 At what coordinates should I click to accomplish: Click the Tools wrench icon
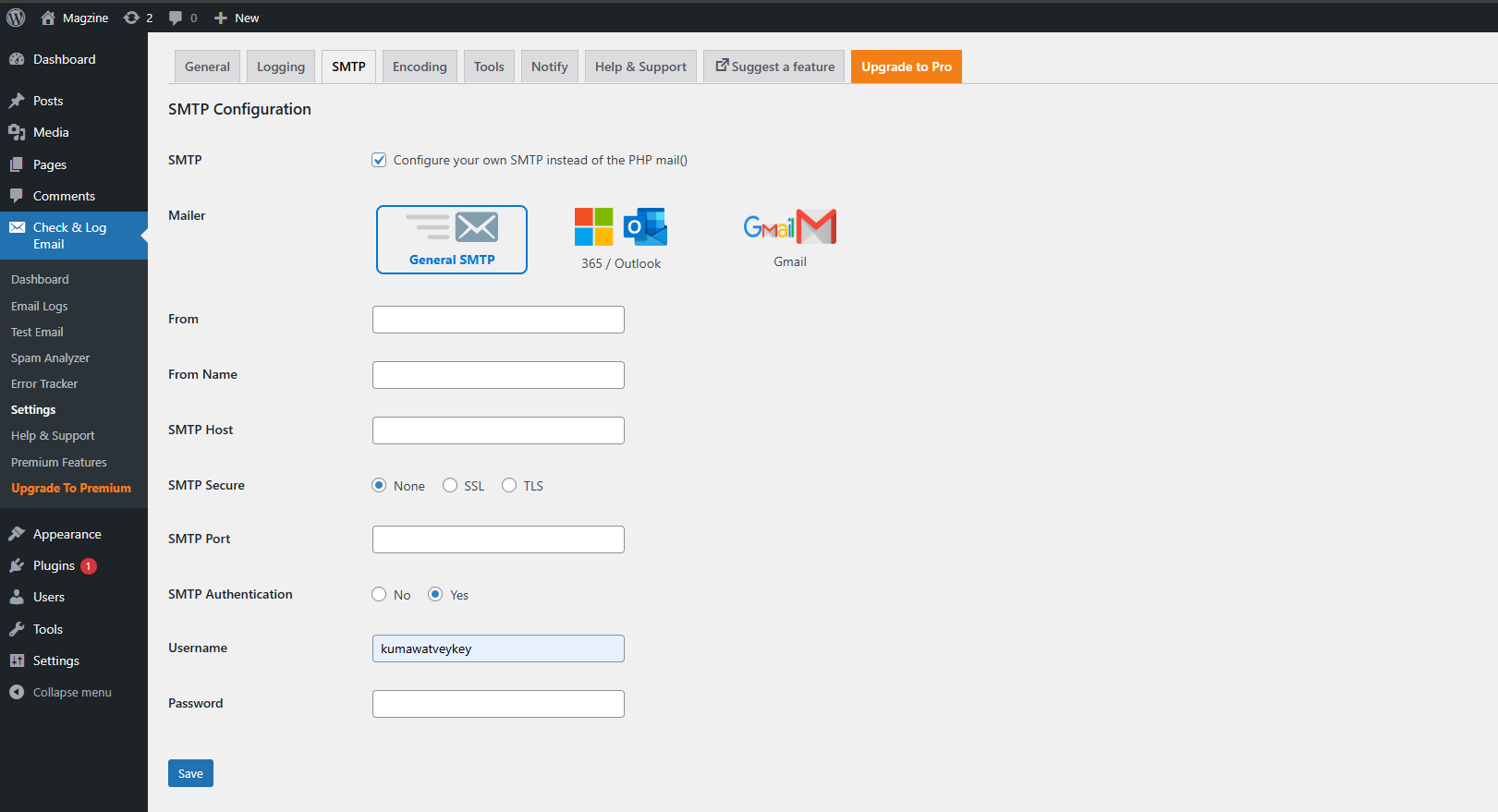pos(17,629)
